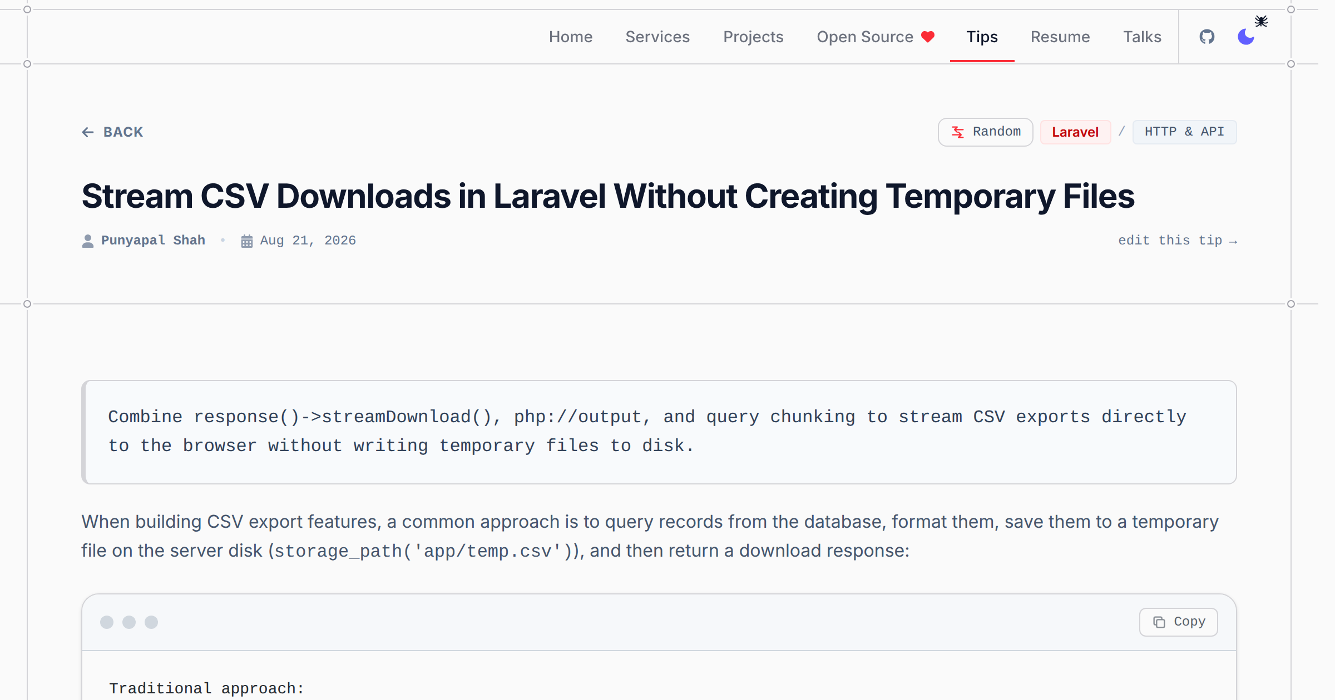Click the 'When building CSV export' paragraph
Screen dimensions: 1335x700
(650, 536)
